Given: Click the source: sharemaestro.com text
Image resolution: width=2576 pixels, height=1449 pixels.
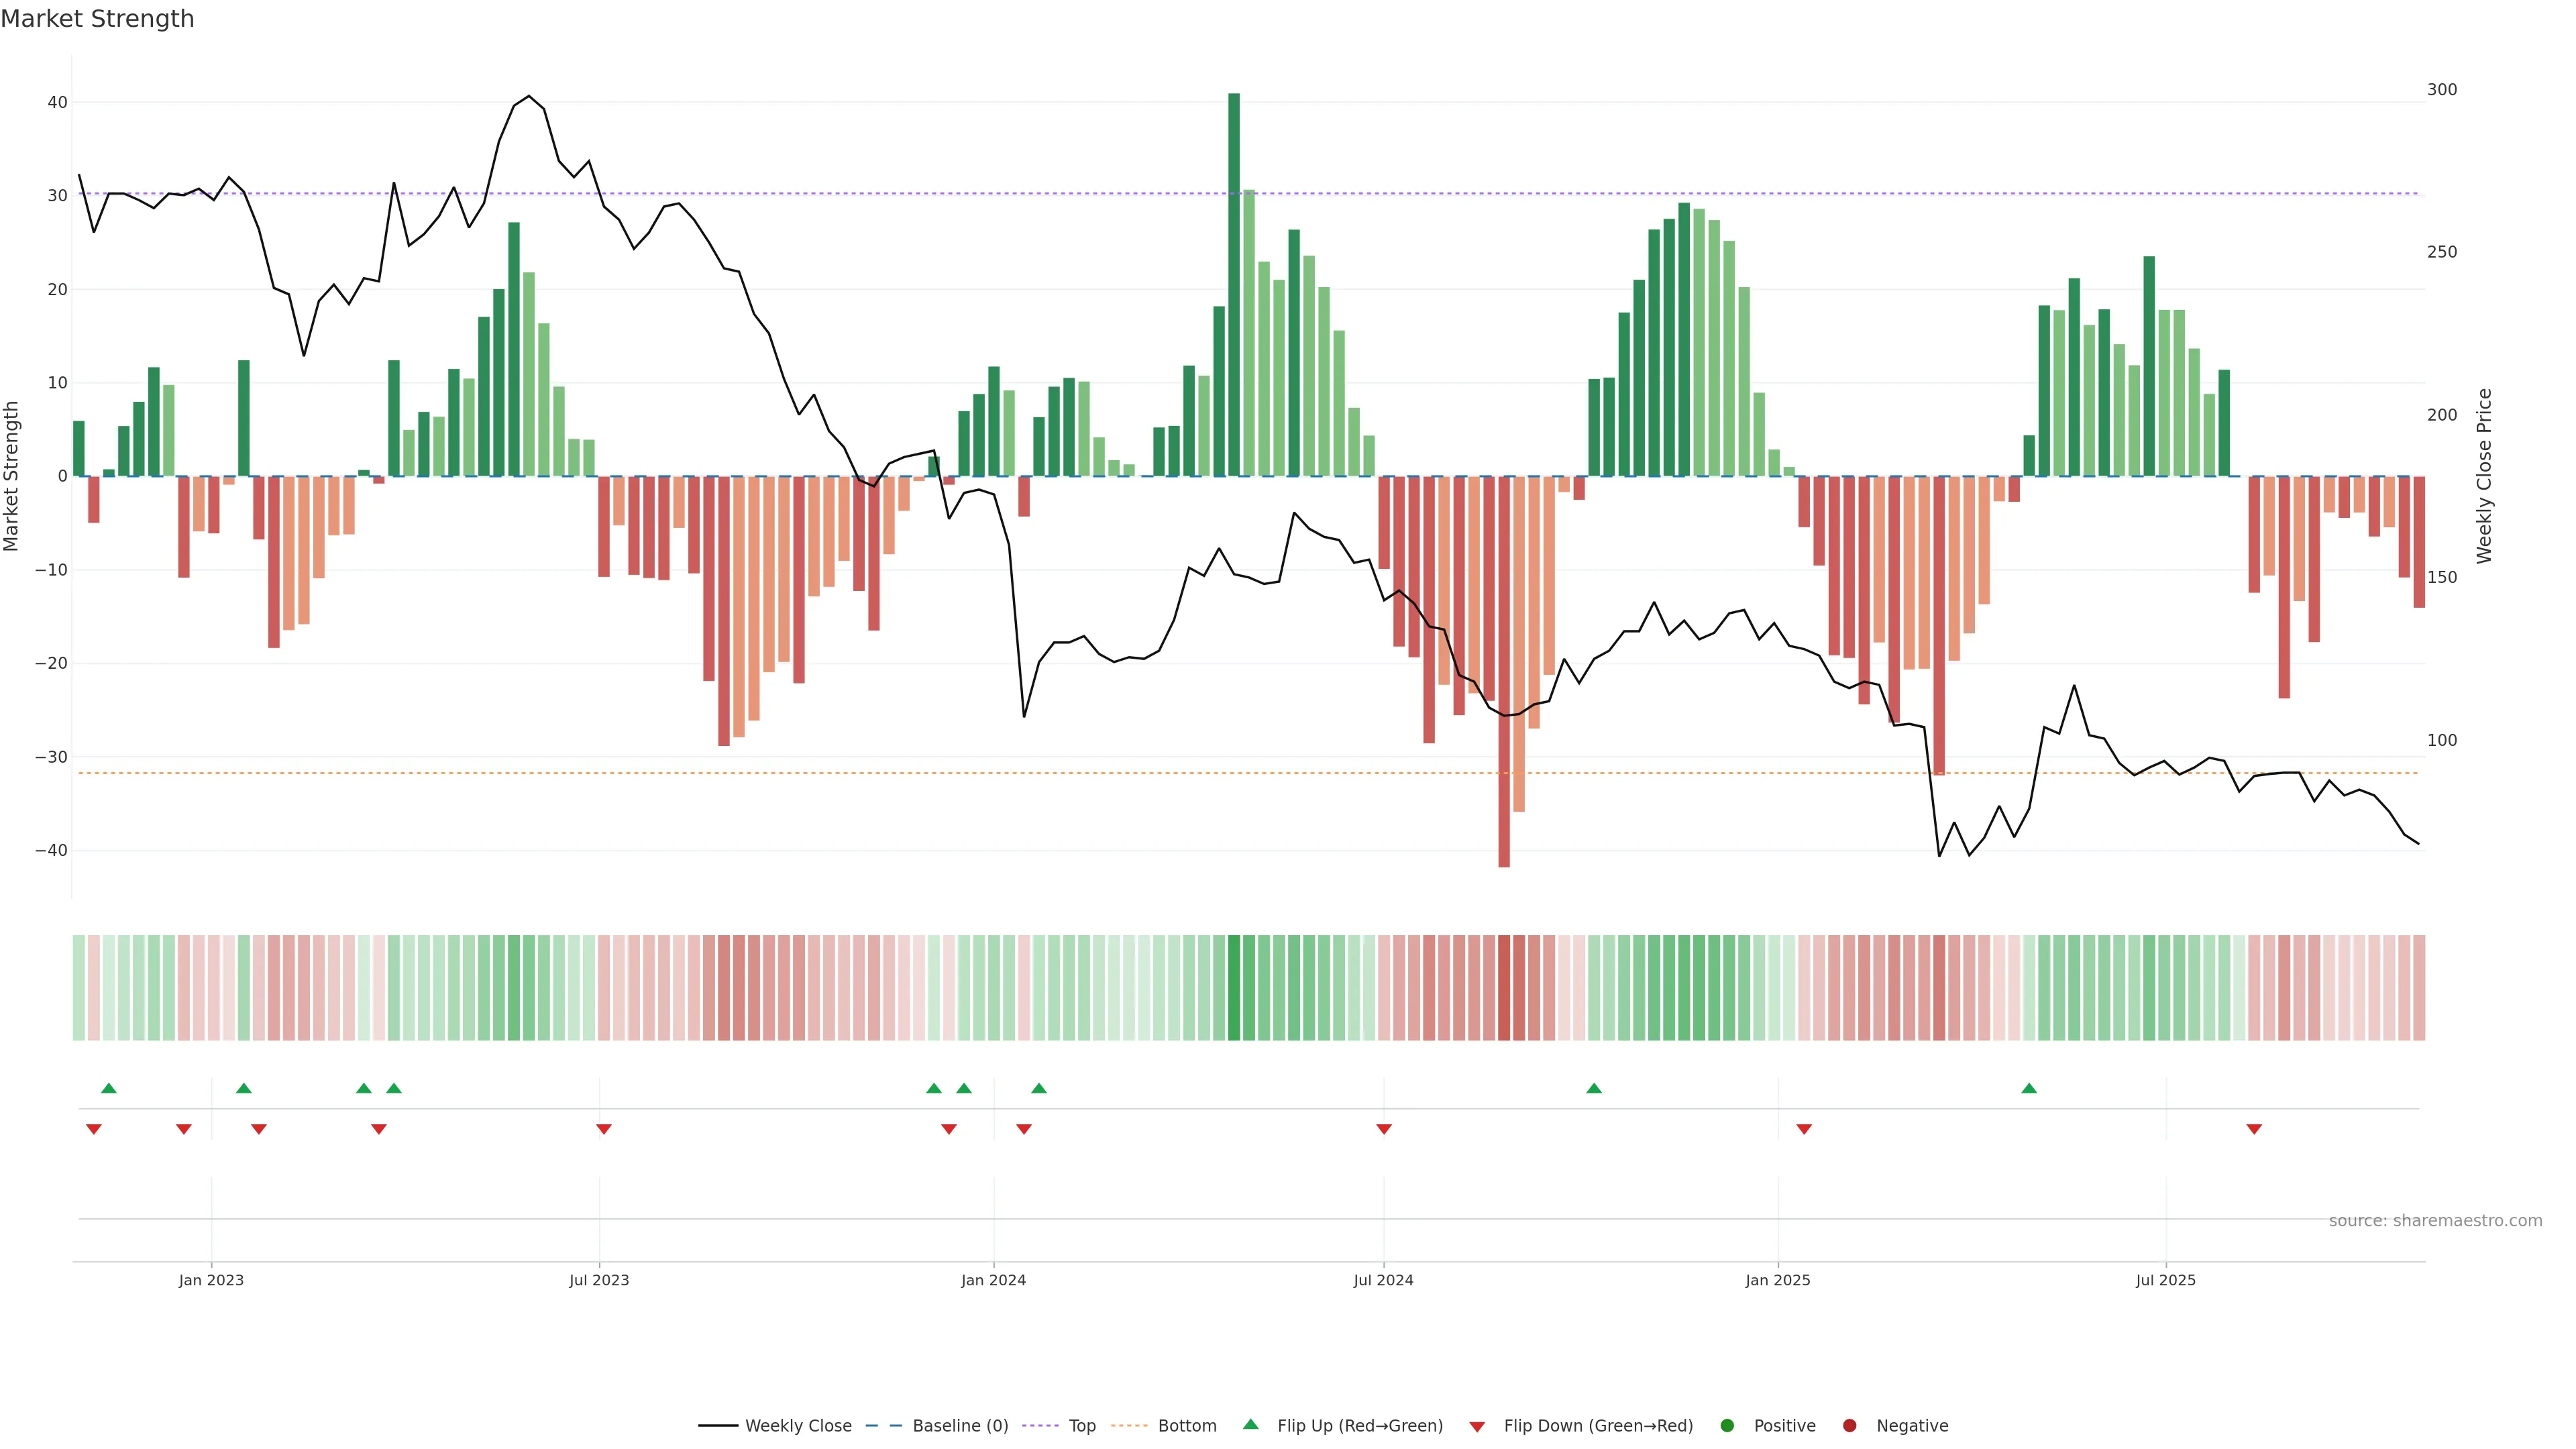Looking at the screenshot, I should point(2435,1220).
